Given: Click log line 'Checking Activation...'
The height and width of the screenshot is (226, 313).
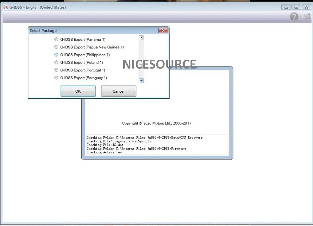Looking at the screenshot, I should point(106,152).
